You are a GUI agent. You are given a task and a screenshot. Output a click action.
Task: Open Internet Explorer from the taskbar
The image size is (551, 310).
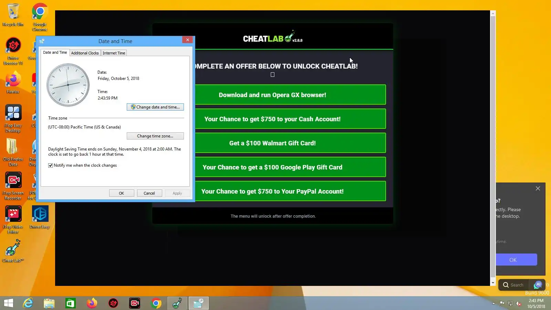coord(28,303)
